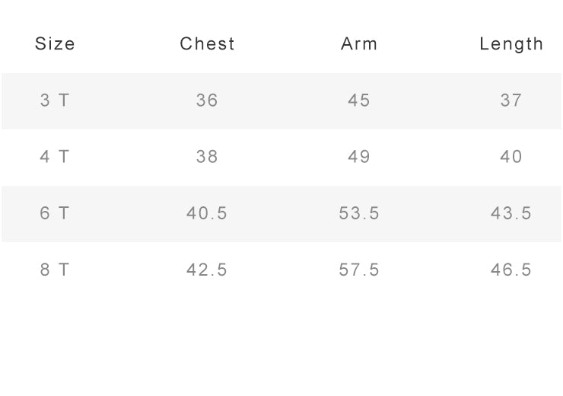Image resolution: width=563 pixels, height=396 pixels.
Task: Click chest value 40.5 for 6 T
Action: click(x=207, y=213)
